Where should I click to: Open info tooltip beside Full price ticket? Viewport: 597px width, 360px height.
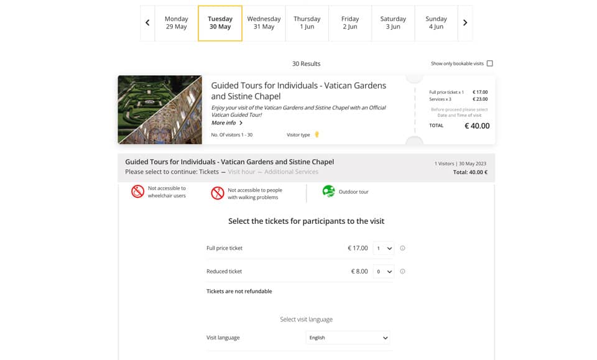click(x=402, y=248)
